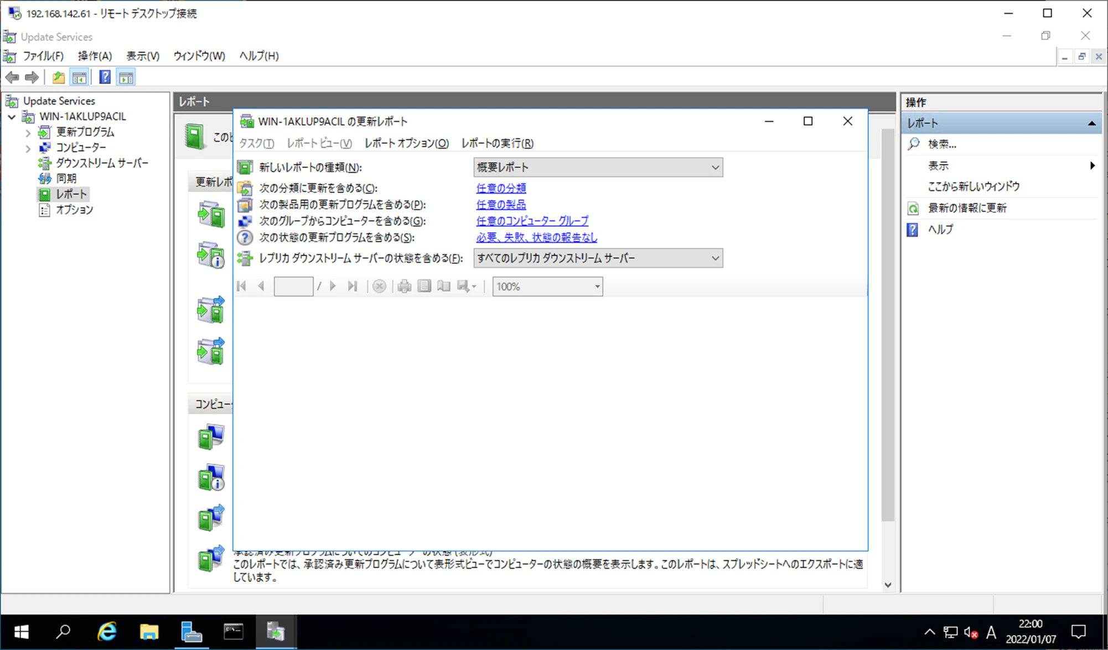
Task: Open the 検索... action in the actions pane
Action: [x=942, y=144]
